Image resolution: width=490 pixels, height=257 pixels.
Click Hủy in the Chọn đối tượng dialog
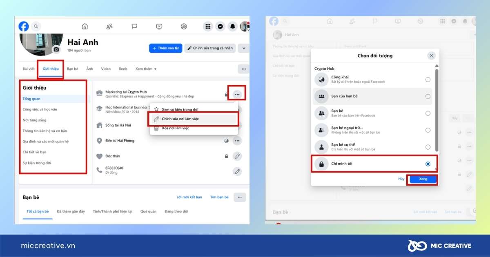401,179
